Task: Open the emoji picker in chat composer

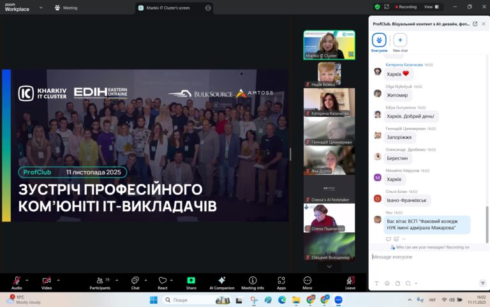Action: click(387, 283)
